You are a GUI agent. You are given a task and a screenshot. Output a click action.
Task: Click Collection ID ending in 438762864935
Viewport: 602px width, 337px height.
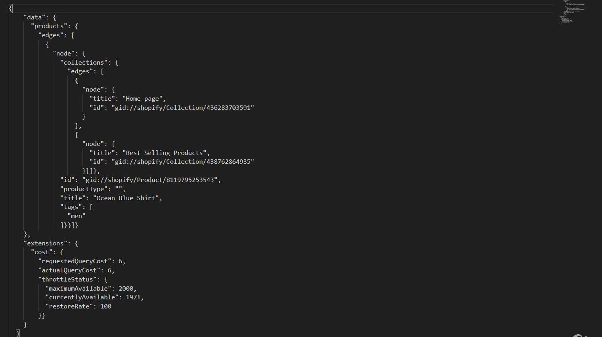point(183,162)
